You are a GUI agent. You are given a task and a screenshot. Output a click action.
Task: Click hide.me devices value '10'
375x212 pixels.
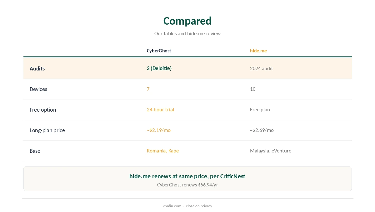tap(253, 89)
